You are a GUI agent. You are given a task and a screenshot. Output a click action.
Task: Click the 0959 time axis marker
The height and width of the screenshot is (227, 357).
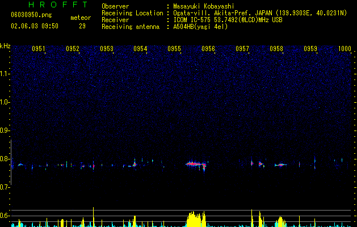coord(310,48)
